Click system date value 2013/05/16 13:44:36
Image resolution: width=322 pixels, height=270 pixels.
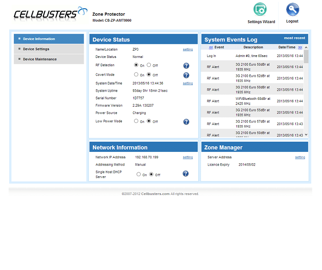(x=148, y=83)
